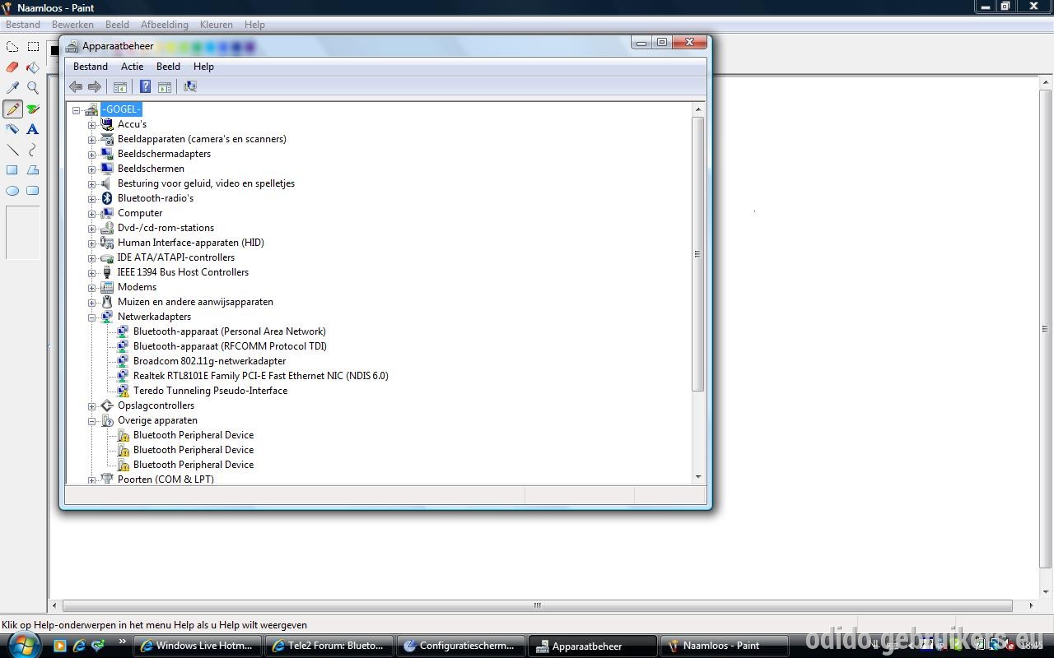Select the Ellipse shape tool
Screen dimensions: 1054x658
pos(12,191)
